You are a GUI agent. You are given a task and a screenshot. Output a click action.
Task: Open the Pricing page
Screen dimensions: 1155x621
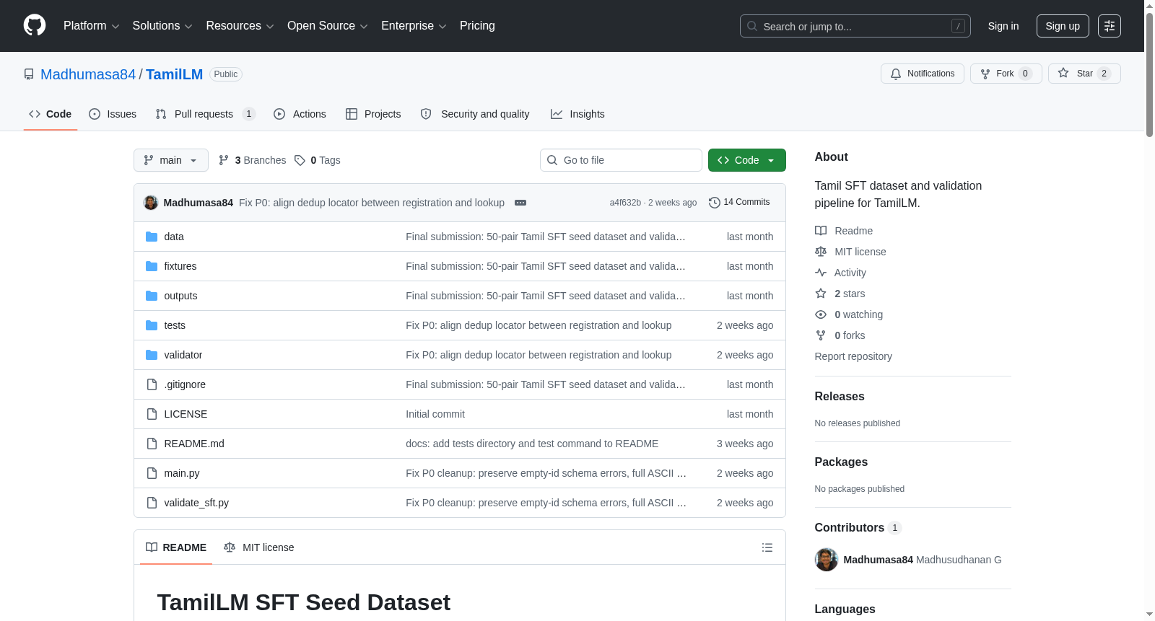(x=477, y=26)
